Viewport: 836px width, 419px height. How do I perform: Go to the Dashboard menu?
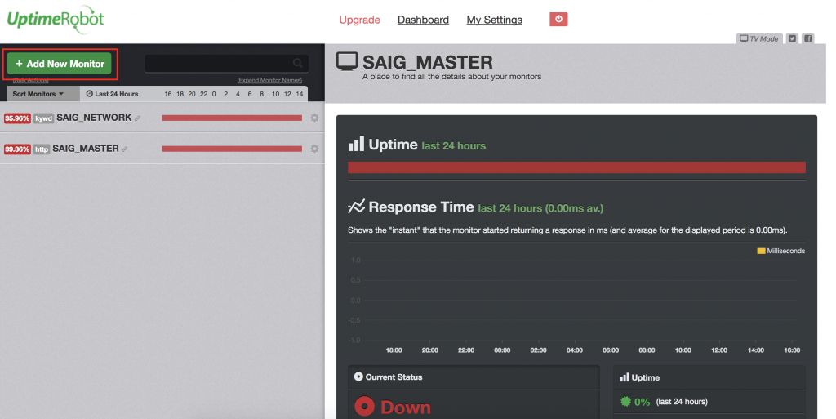pyautogui.click(x=423, y=20)
